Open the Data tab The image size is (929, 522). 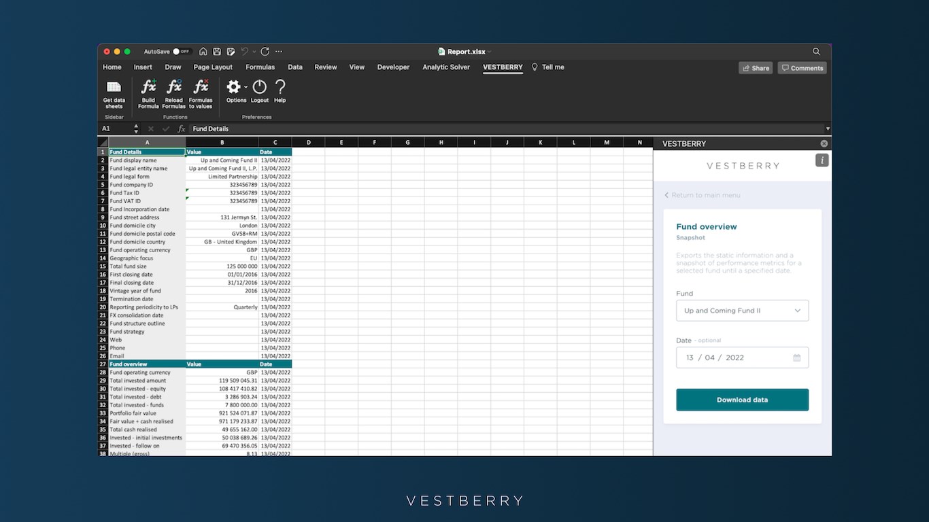(x=295, y=67)
